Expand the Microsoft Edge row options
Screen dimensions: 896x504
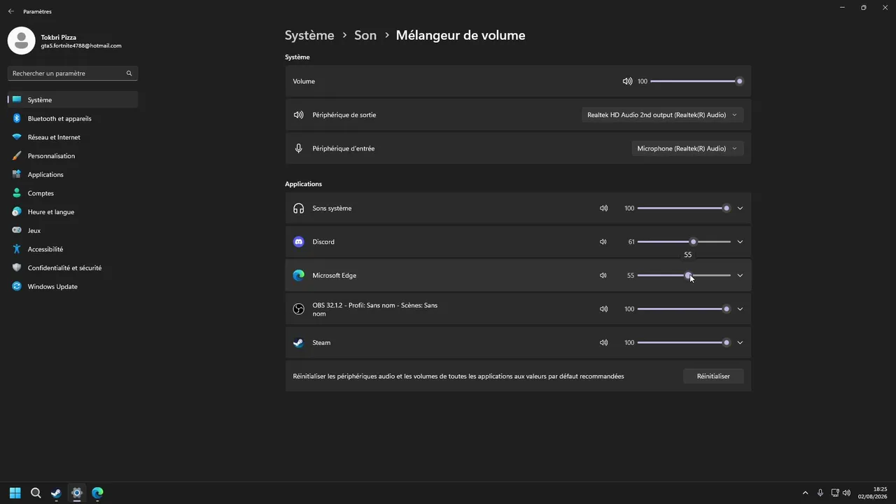[740, 275]
